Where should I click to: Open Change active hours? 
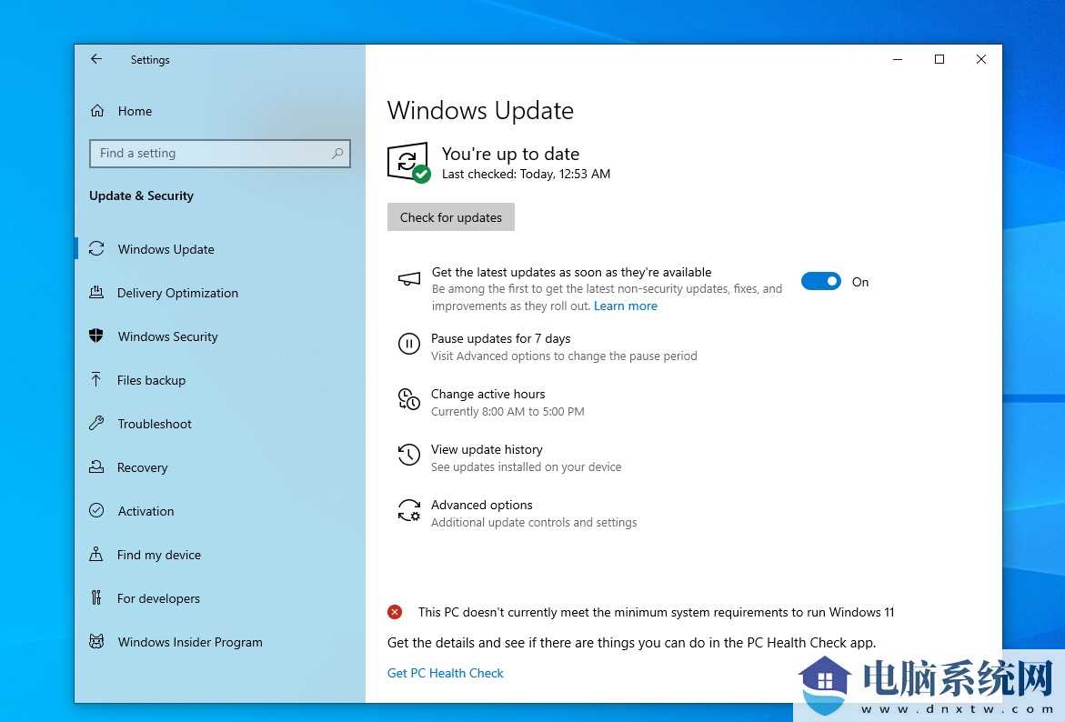coord(487,394)
